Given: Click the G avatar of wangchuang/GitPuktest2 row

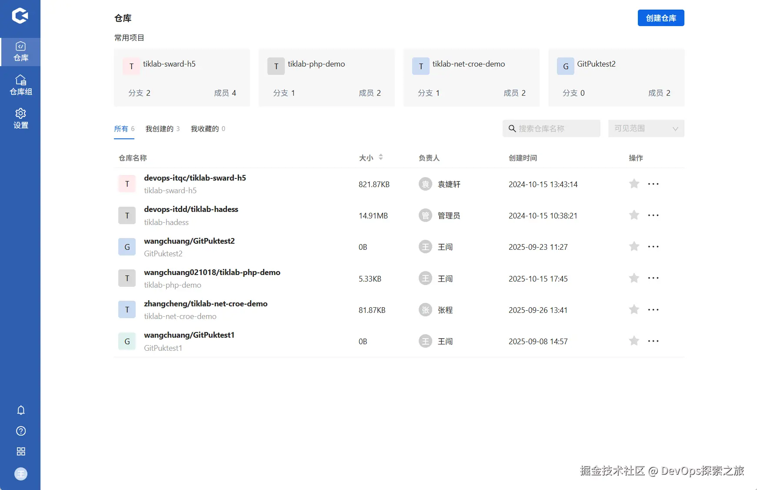Looking at the screenshot, I should (x=127, y=247).
